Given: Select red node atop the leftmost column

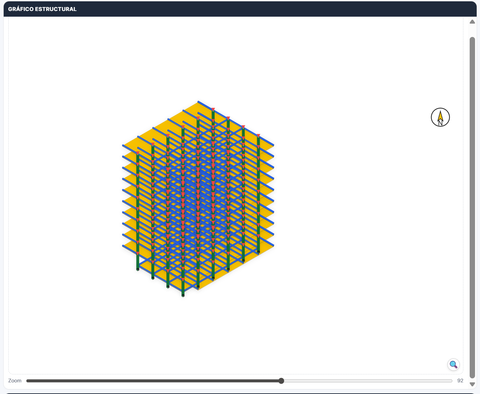Looking at the screenshot, I should (x=137, y=153).
